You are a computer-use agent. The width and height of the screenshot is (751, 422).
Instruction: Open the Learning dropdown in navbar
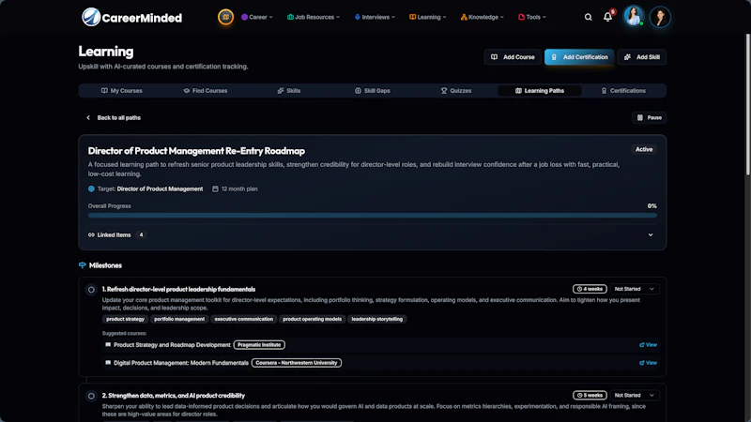(x=428, y=17)
